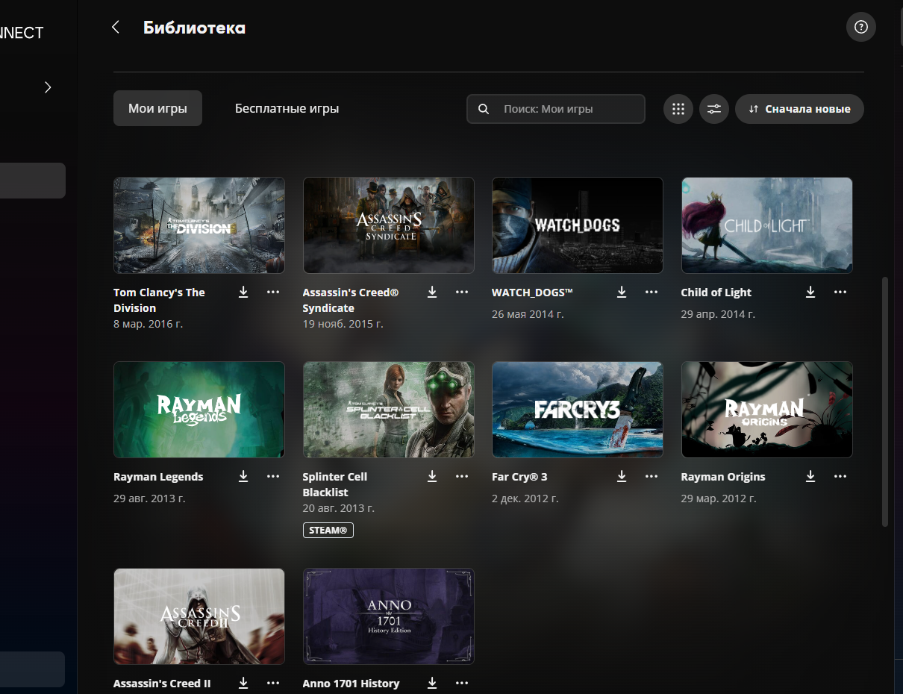
Task: Download Child of Light
Action: click(x=810, y=292)
